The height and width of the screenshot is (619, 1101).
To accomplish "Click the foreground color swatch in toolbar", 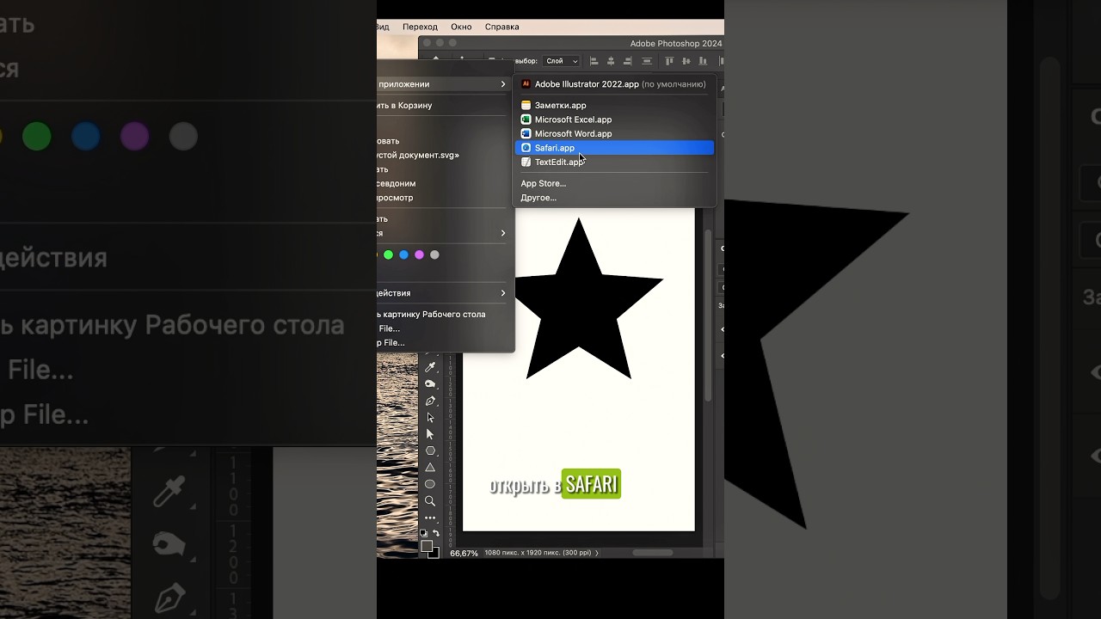I will click(426, 546).
